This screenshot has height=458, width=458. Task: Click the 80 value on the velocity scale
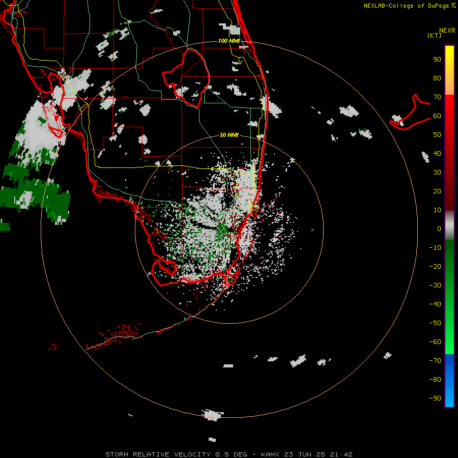(x=437, y=78)
